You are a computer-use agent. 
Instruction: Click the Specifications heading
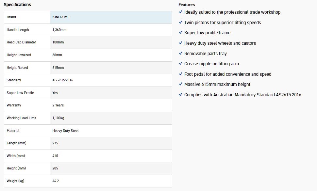pos(17,5)
